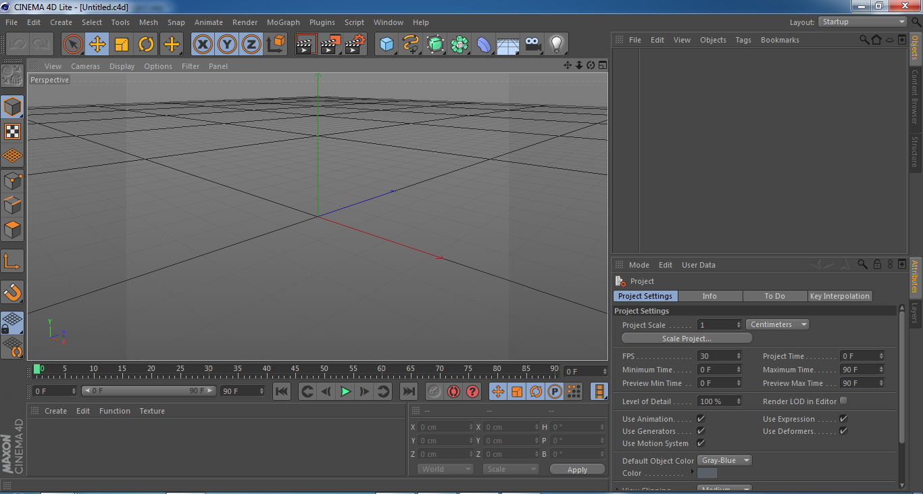Uncheck Use Expression checkbox
923x494 pixels.
(843, 419)
